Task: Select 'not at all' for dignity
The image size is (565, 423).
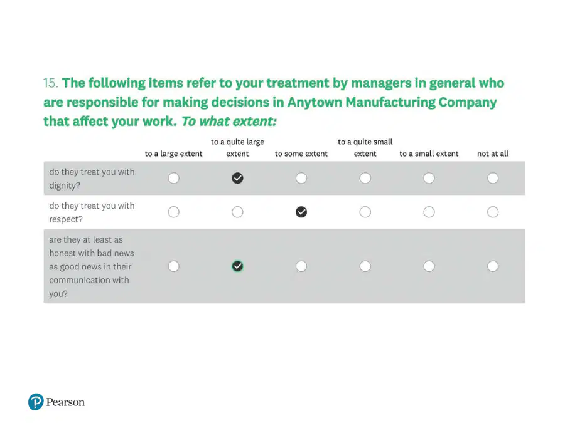Action: coord(493,178)
